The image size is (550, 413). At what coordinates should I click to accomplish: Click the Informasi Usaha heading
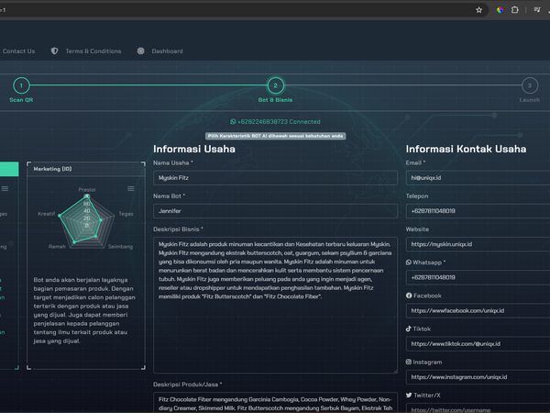point(194,149)
